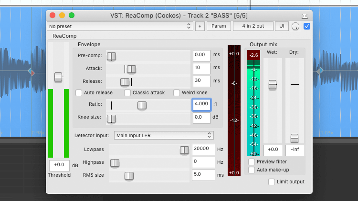358x201 pixels.
Task: Open the Param menu button
Action: coord(219,26)
